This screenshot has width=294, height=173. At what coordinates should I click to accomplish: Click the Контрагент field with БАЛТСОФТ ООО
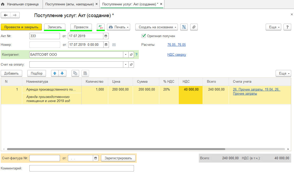(x=76, y=54)
